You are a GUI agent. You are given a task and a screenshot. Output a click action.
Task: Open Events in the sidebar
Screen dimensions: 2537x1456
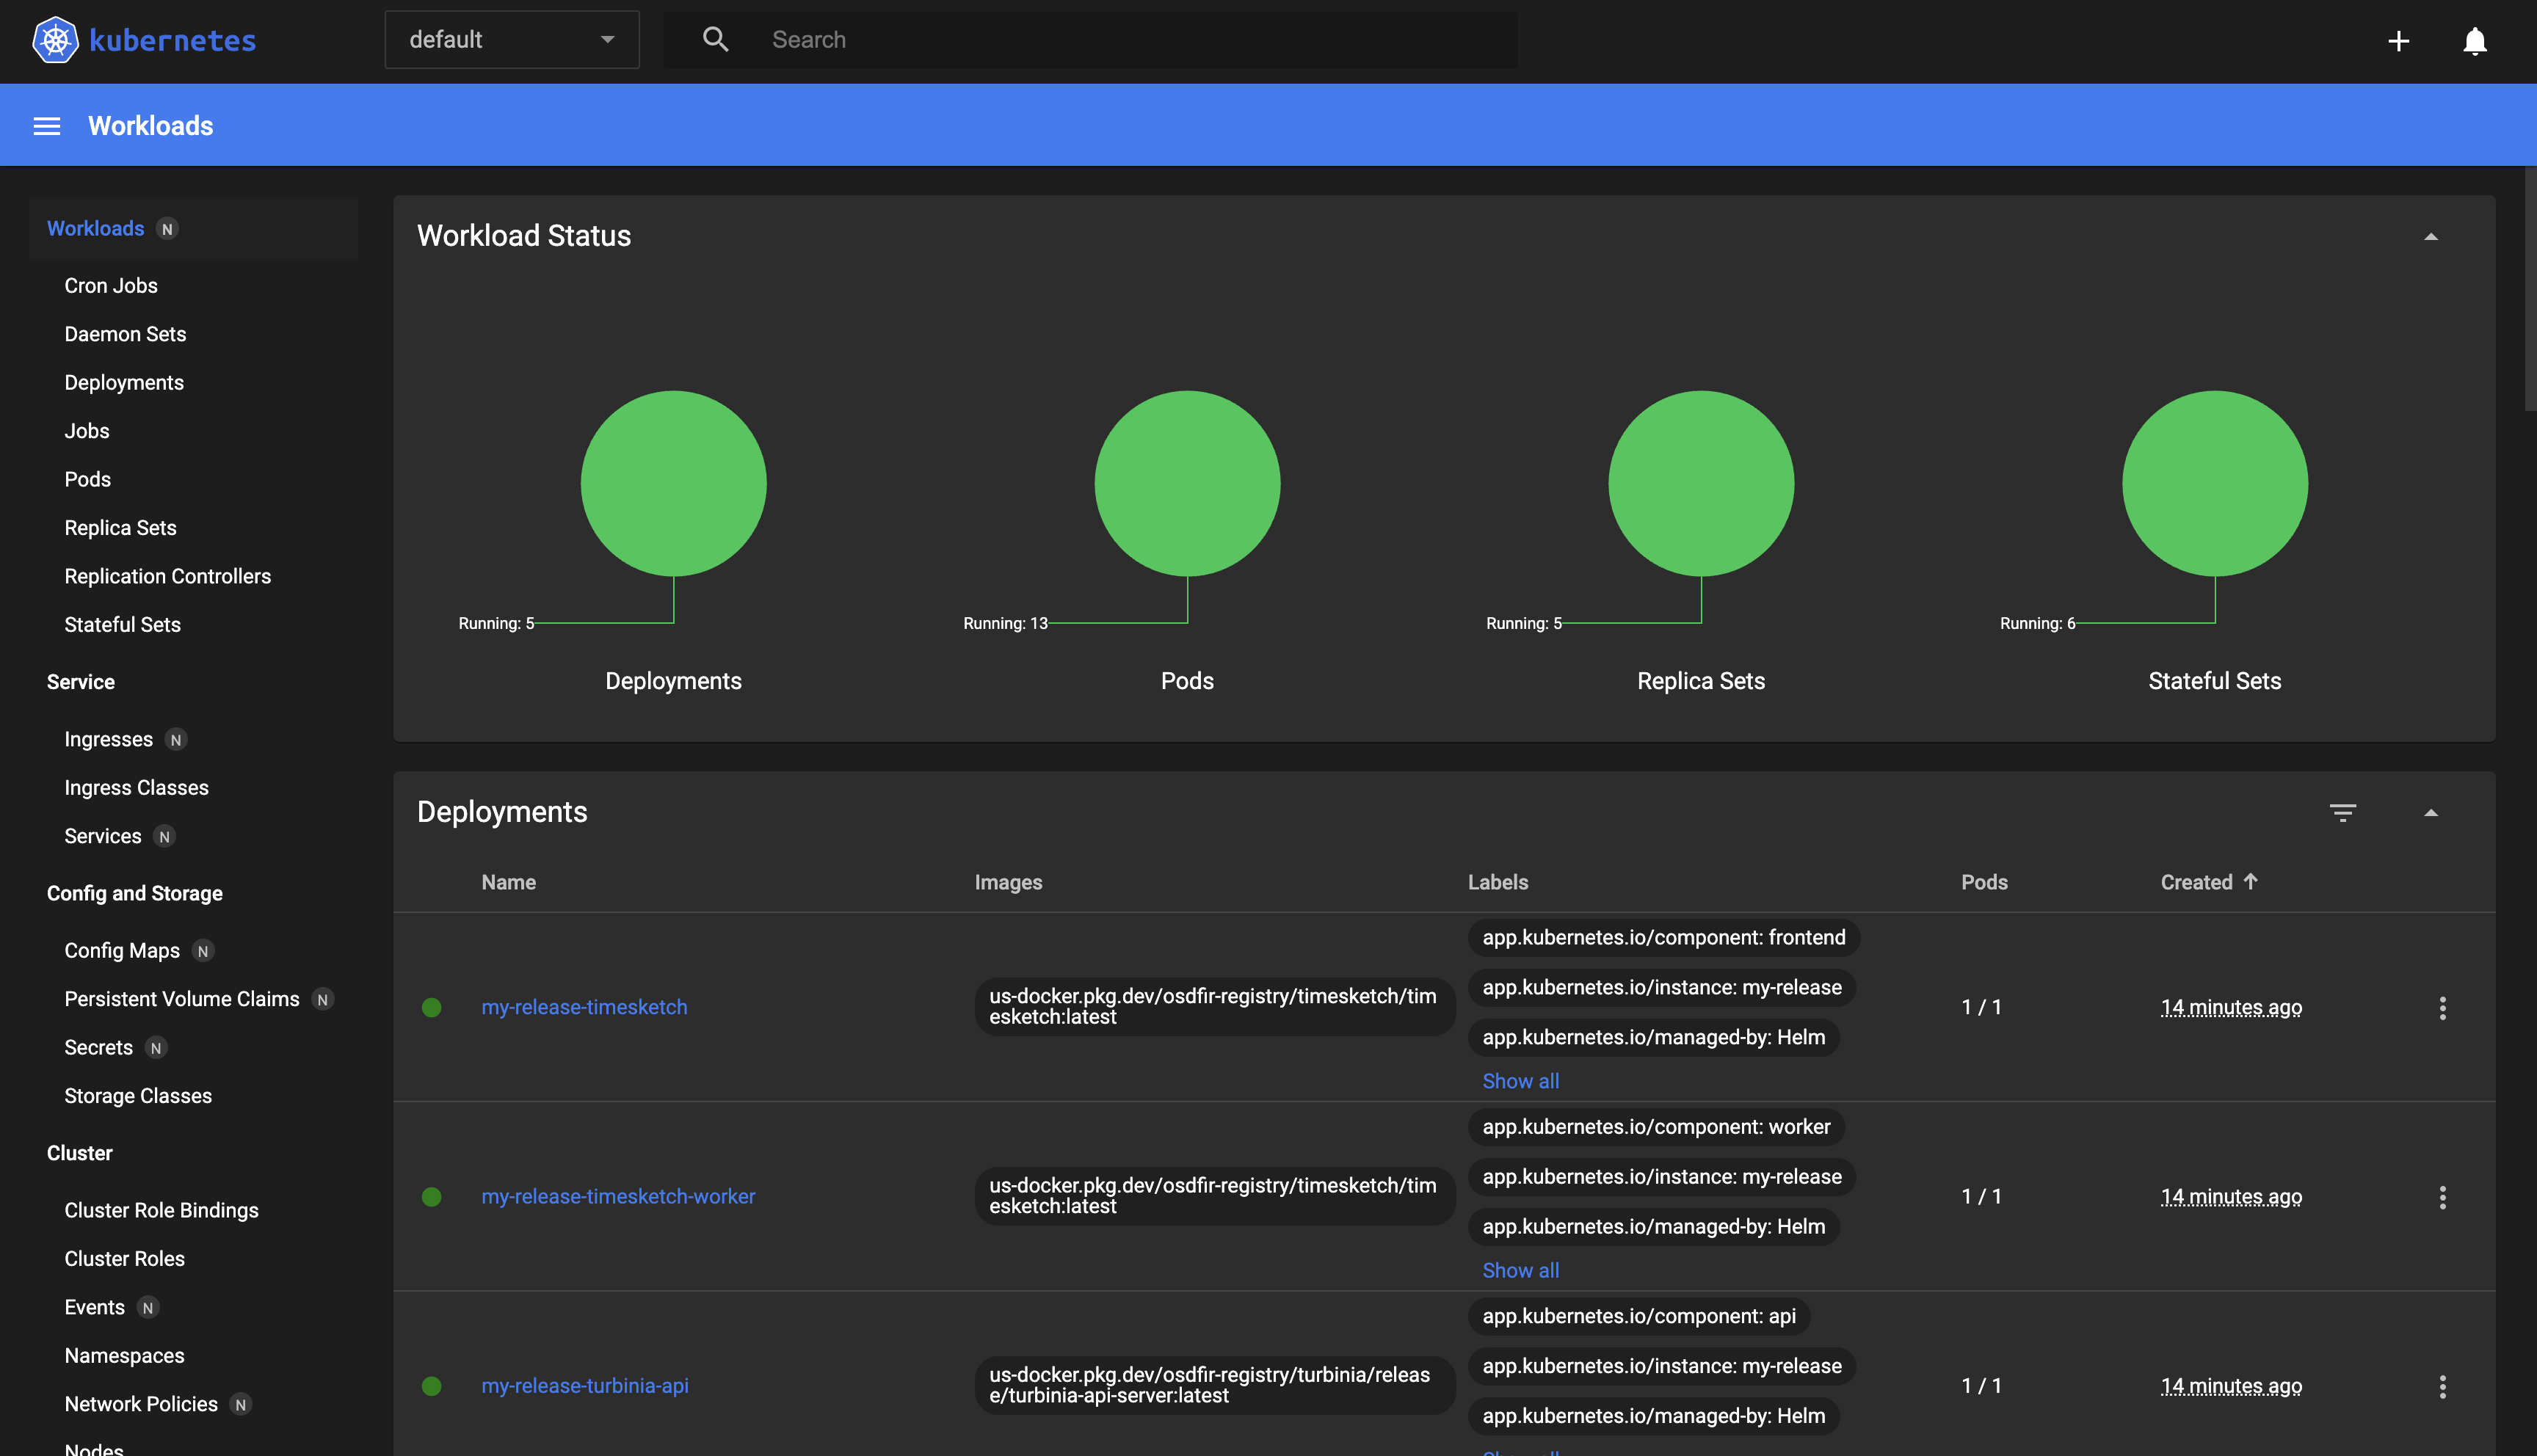coord(94,1308)
